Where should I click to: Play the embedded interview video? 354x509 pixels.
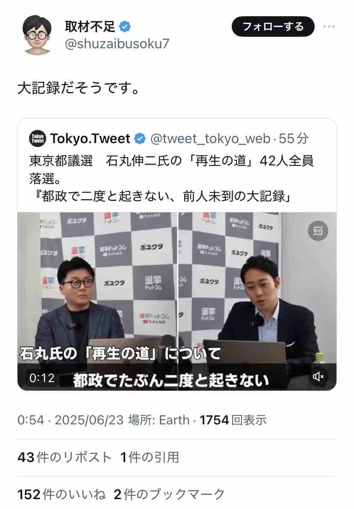[x=177, y=301]
